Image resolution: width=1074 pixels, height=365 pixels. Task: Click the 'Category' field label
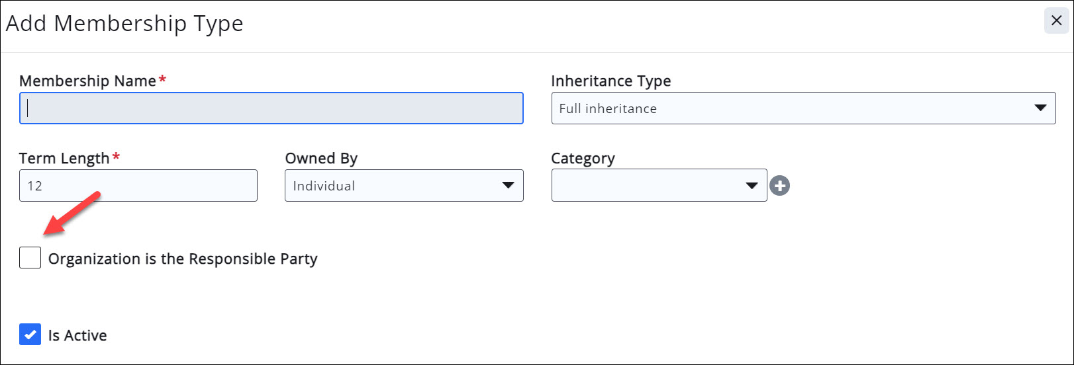coord(583,159)
